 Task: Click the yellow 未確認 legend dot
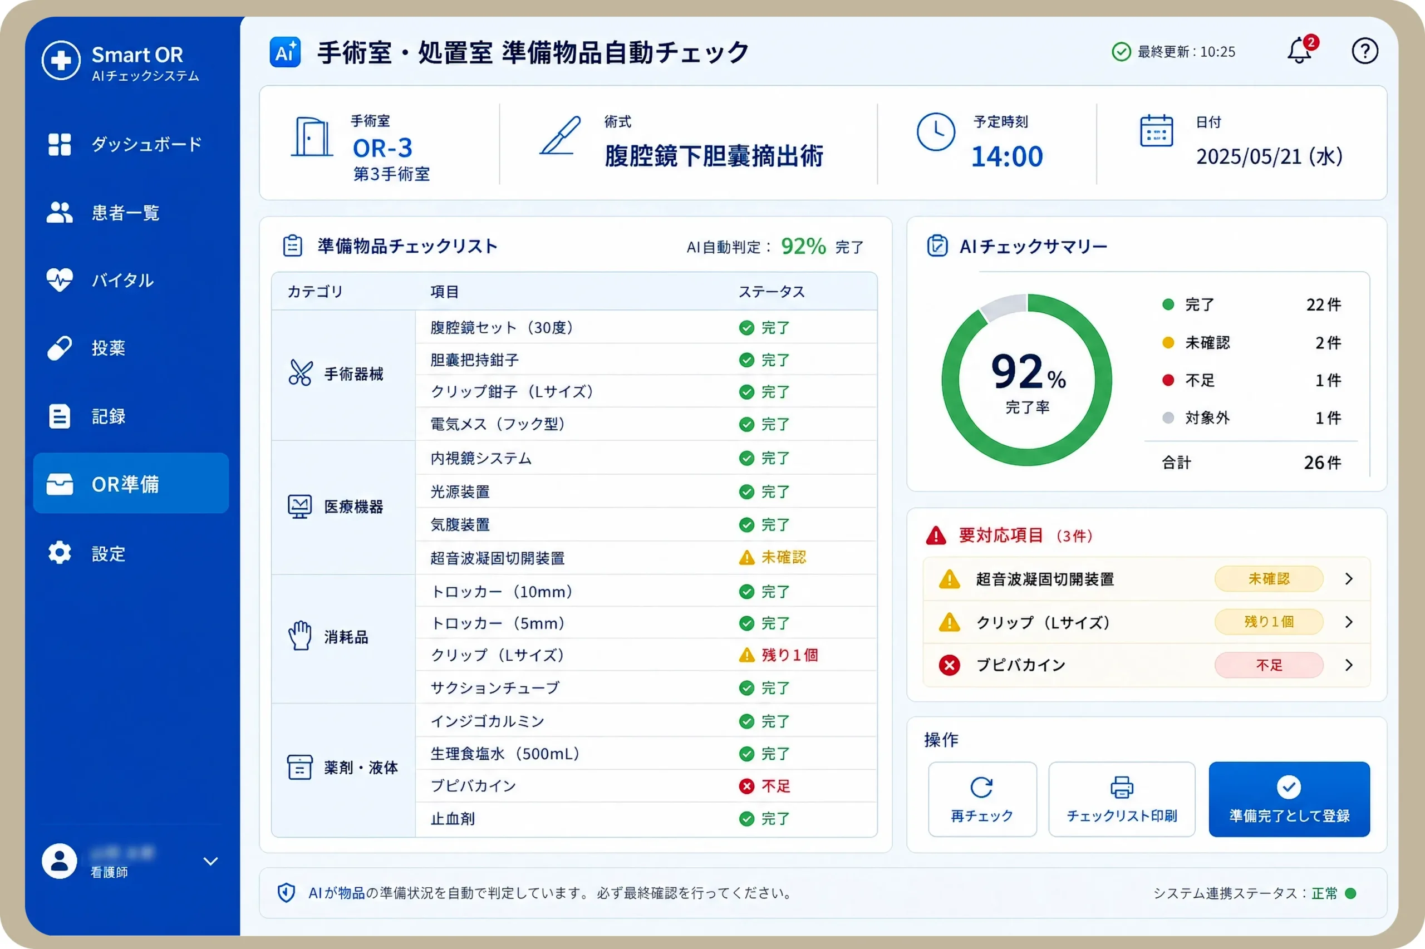pyautogui.click(x=1168, y=342)
